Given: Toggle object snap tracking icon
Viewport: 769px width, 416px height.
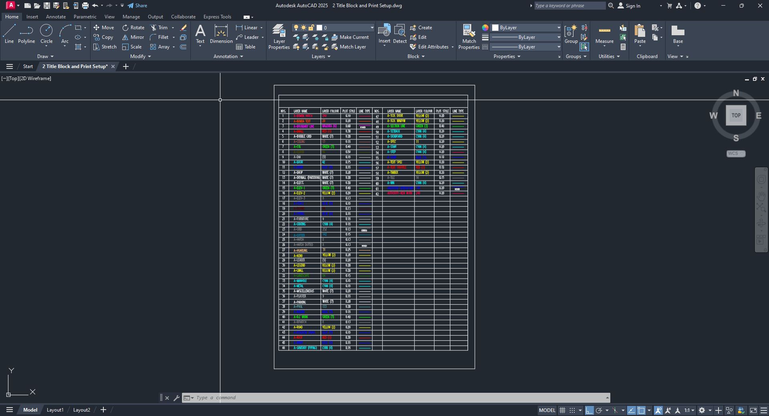Looking at the screenshot, I should pyautogui.click(x=631, y=410).
